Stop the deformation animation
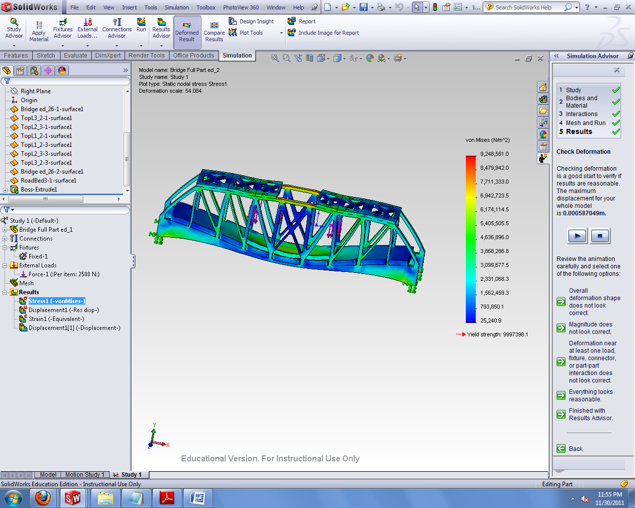 600,236
